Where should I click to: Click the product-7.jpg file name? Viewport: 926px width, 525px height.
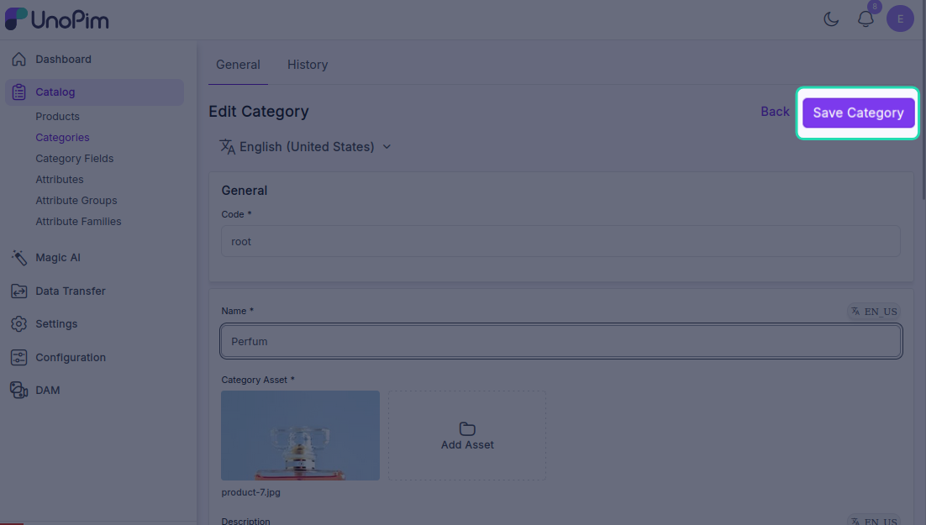(251, 492)
